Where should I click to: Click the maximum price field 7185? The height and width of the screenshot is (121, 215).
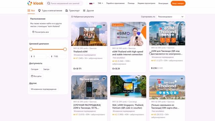coord(58,56)
